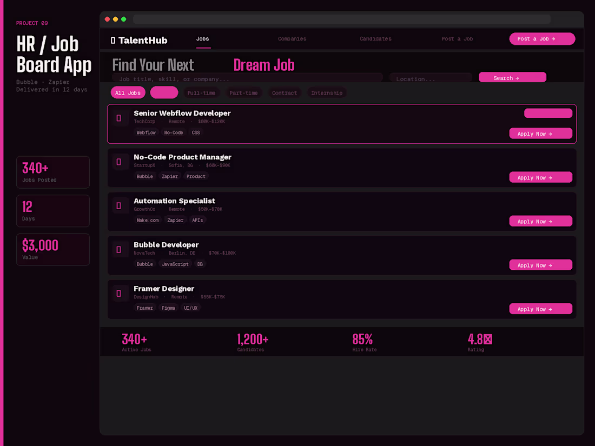Click the icon on the Automation Specialist listing
This screenshot has width=595, height=446.
click(120, 205)
